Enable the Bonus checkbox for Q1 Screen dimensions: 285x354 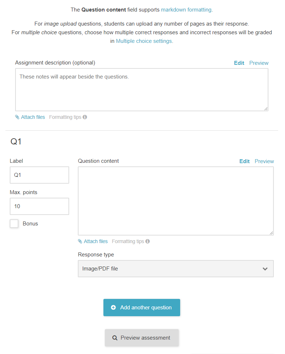[x=14, y=223]
